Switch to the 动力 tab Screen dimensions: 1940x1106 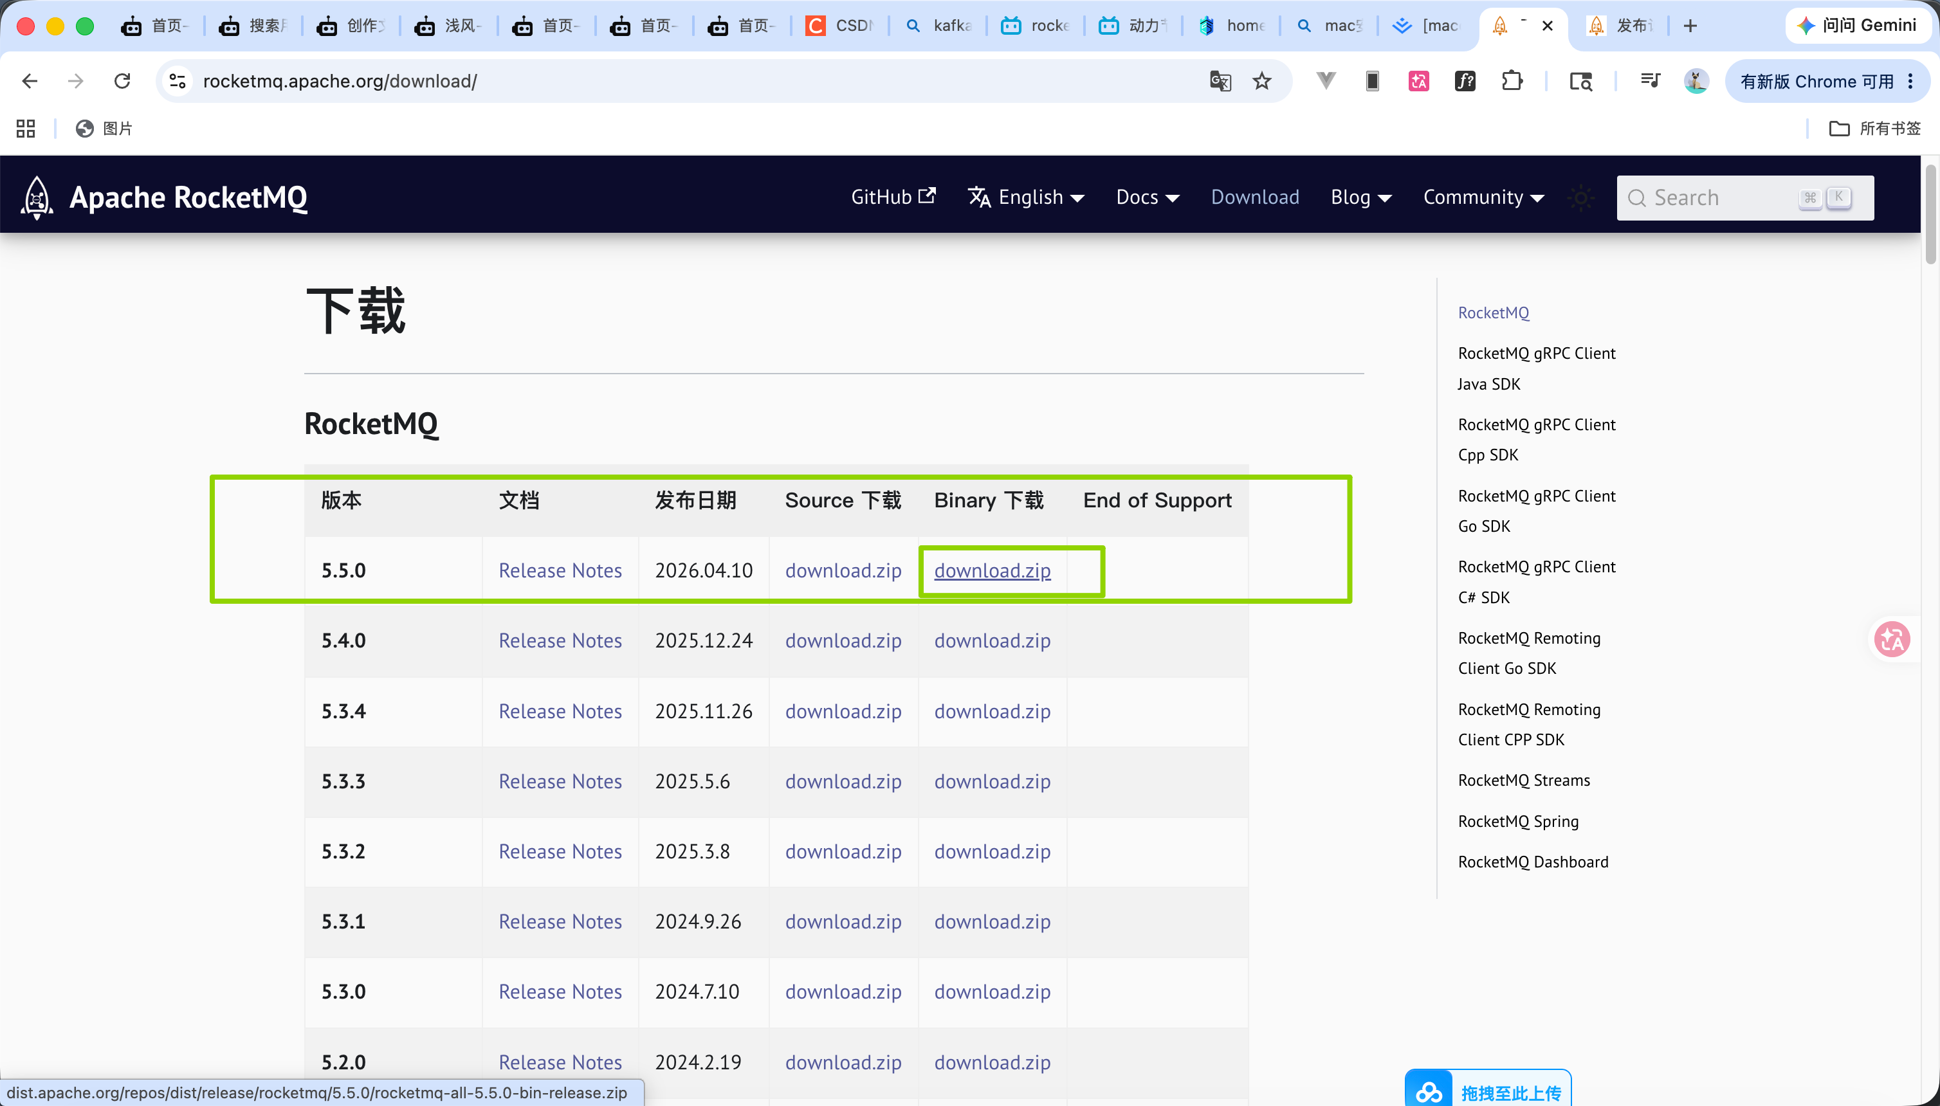(1133, 26)
